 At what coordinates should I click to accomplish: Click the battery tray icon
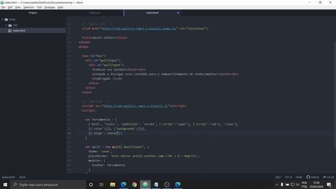(287, 184)
